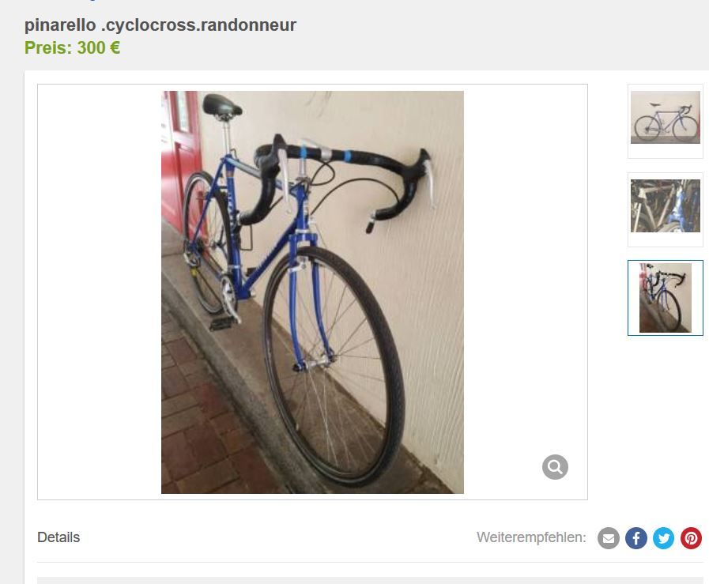Share the listing on Twitter
709x584 pixels.
pyautogui.click(x=663, y=538)
